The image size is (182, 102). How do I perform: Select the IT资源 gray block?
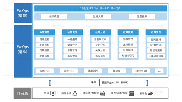click(x=23, y=93)
